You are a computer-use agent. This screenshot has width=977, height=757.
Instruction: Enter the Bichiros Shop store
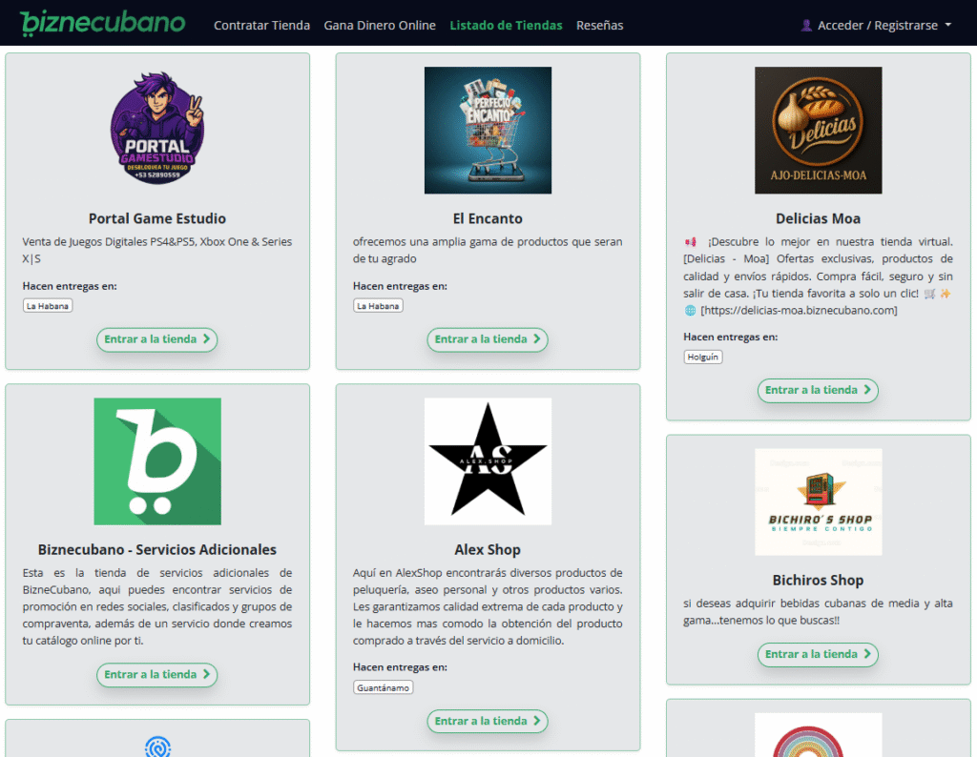(818, 655)
